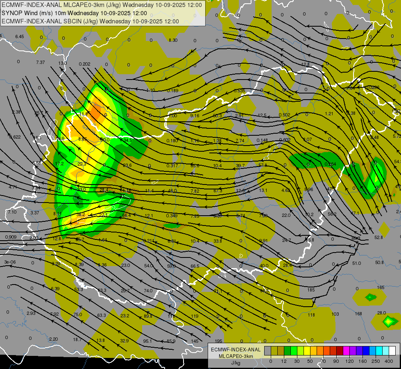Click the map value 3e-06

(10, 262)
